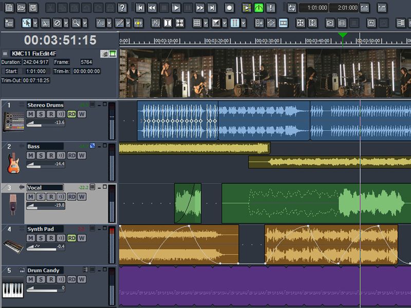Solo the Bass track
The width and height of the screenshot is (411, 308).
tap(41, 155)
